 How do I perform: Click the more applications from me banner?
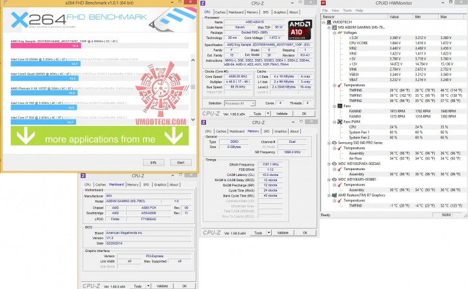tap(99, 136)
